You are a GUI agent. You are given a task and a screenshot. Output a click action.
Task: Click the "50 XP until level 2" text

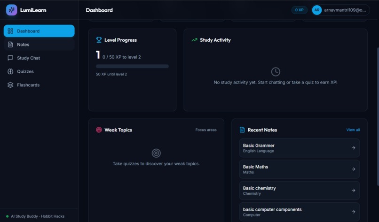click(111, 74)
